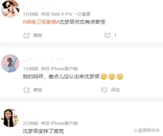The height and width of the screenshot is (136, 163).
Task: Click the repost icon under the second post
Action: (x=27, y=90)
